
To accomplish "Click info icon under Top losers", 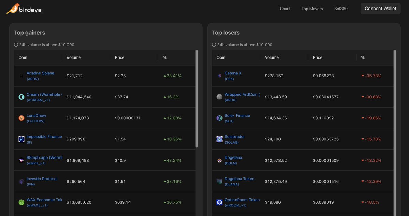I will 214,45.
